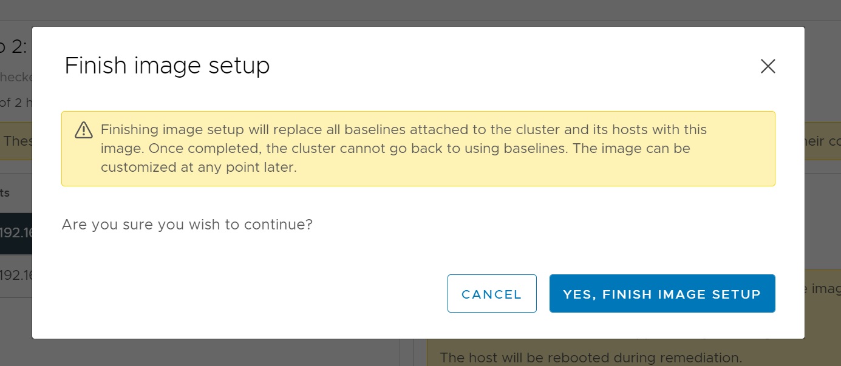Confirm with Yes, Finish Image Setup
841x366 pixels.
pyautogui.click(x=662, y=294)
